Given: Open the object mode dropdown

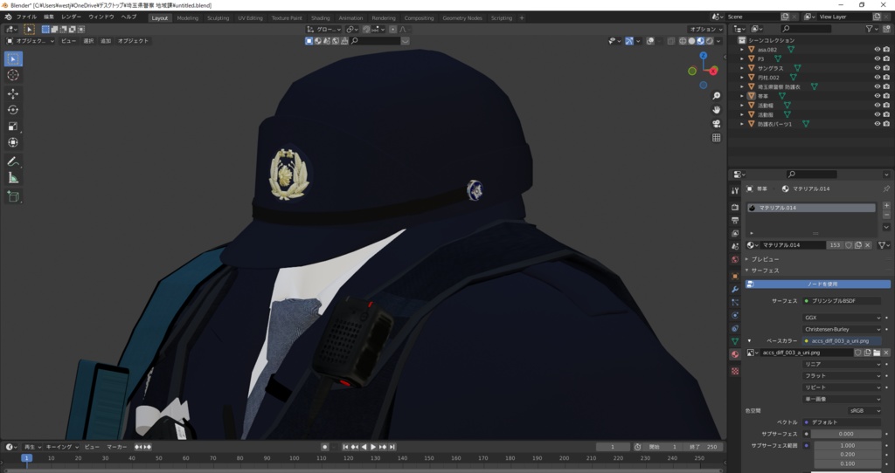Looking at the screenshot, I should pyautogui.click(x=31, y=41).
